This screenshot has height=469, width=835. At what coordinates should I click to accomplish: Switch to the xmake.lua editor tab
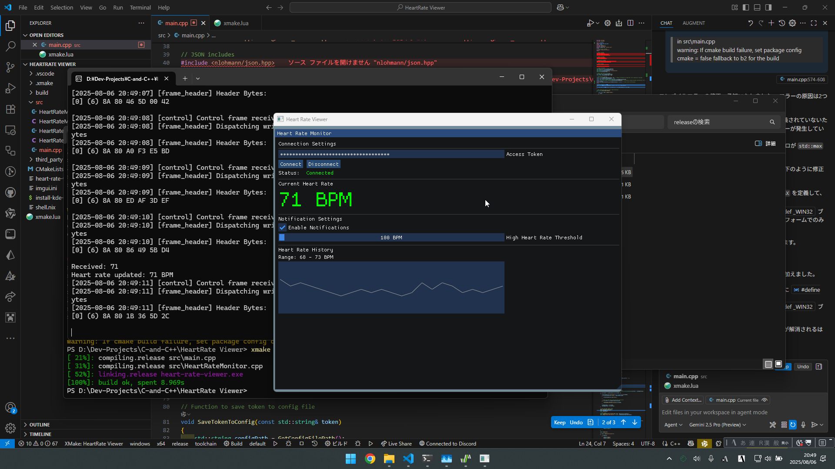tap(236, 23)
